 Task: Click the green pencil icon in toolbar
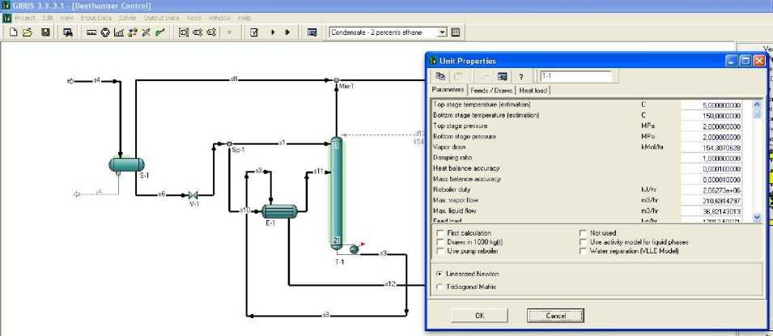pos(159,32)
